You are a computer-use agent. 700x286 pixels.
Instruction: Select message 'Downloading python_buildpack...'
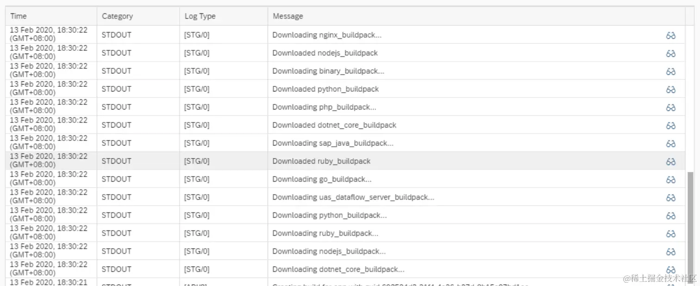(x=330, y=215)
